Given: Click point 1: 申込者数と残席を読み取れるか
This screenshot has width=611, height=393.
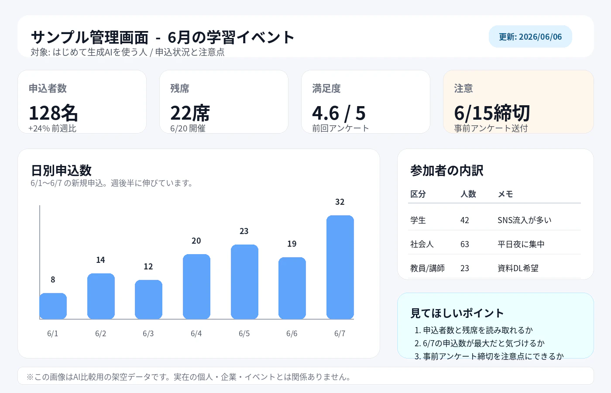Looking at the screenshot, I should (x=474, y=330).
